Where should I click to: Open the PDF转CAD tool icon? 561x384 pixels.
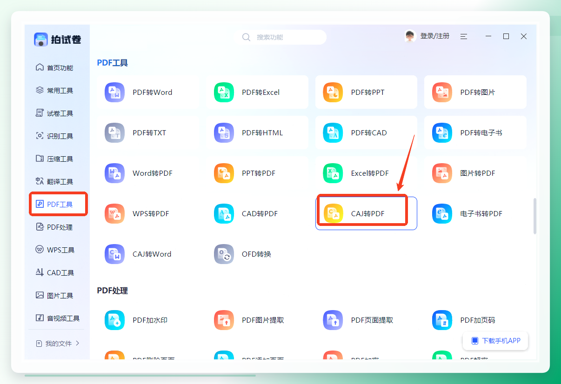point(333,132)
